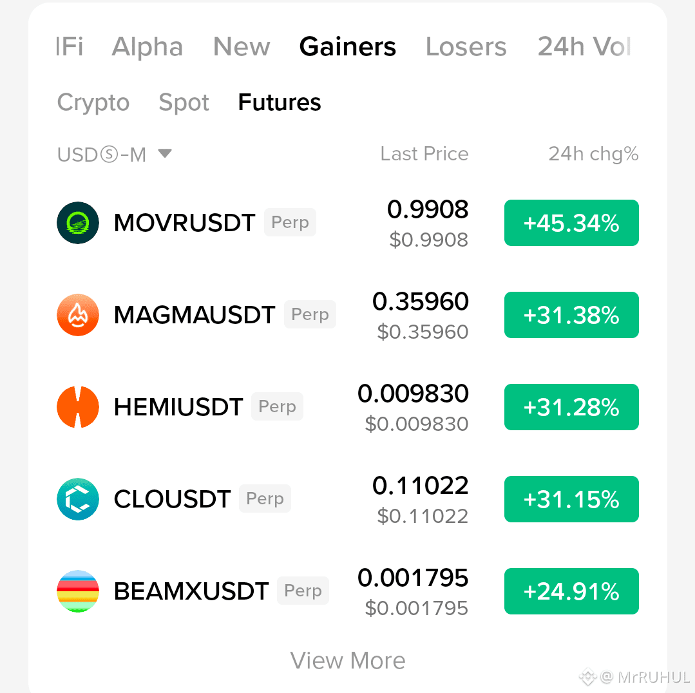Image resolution: width=695 pixels, height=693 pixels.
Task: Open the USDⓈ-M dropdown arrow
Action: tap(165, 153)
